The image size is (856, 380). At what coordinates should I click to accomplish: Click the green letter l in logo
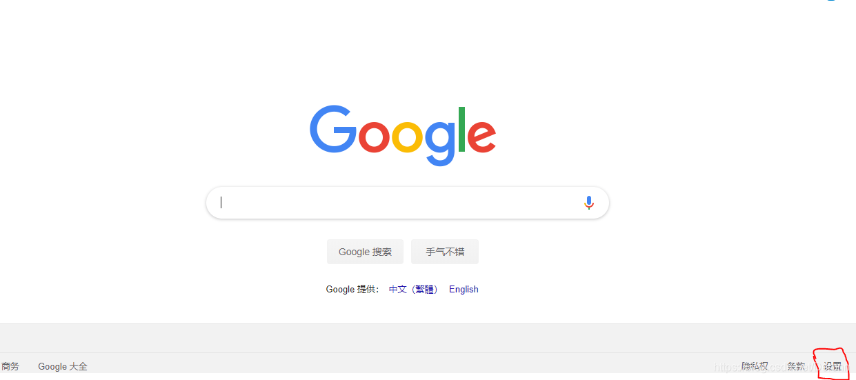click(x=461, y=129)
